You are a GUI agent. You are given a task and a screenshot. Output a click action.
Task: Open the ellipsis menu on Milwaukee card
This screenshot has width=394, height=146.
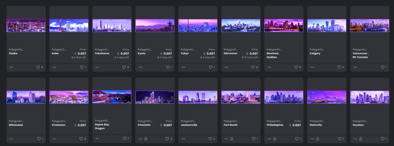(x=11, y=139)
